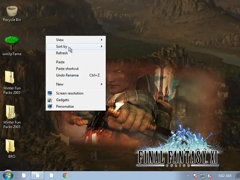Open Action Center flag tray icon
240x180 pixels.
tap(195, 176)
